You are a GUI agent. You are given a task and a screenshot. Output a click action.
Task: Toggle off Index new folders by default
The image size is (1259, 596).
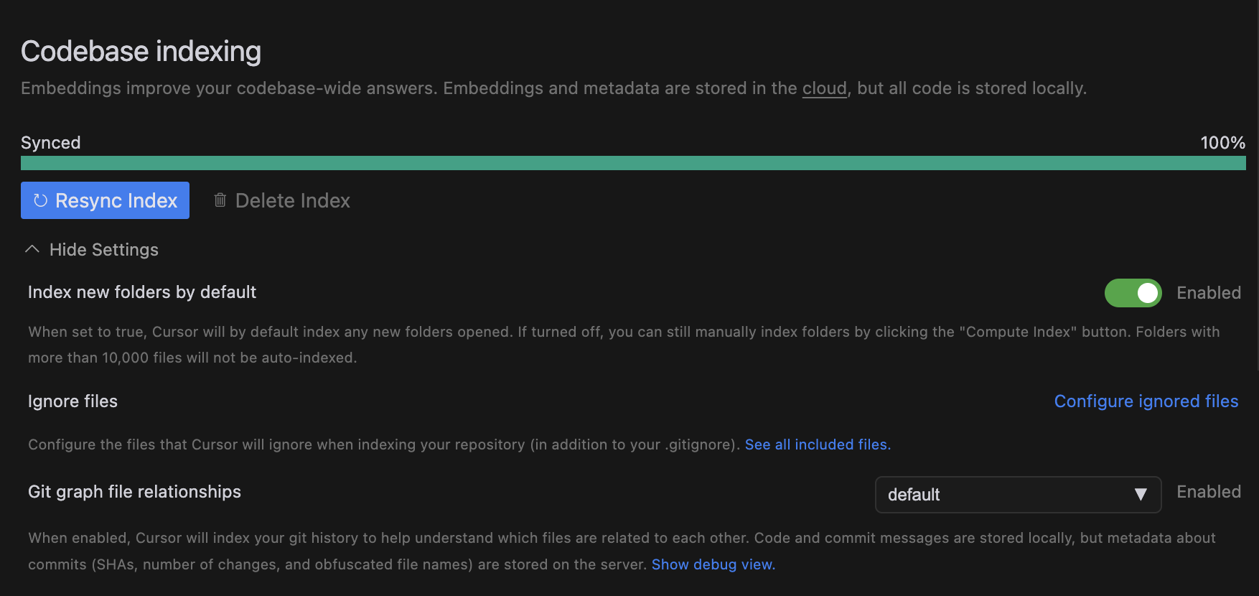tap(1133, 293)
